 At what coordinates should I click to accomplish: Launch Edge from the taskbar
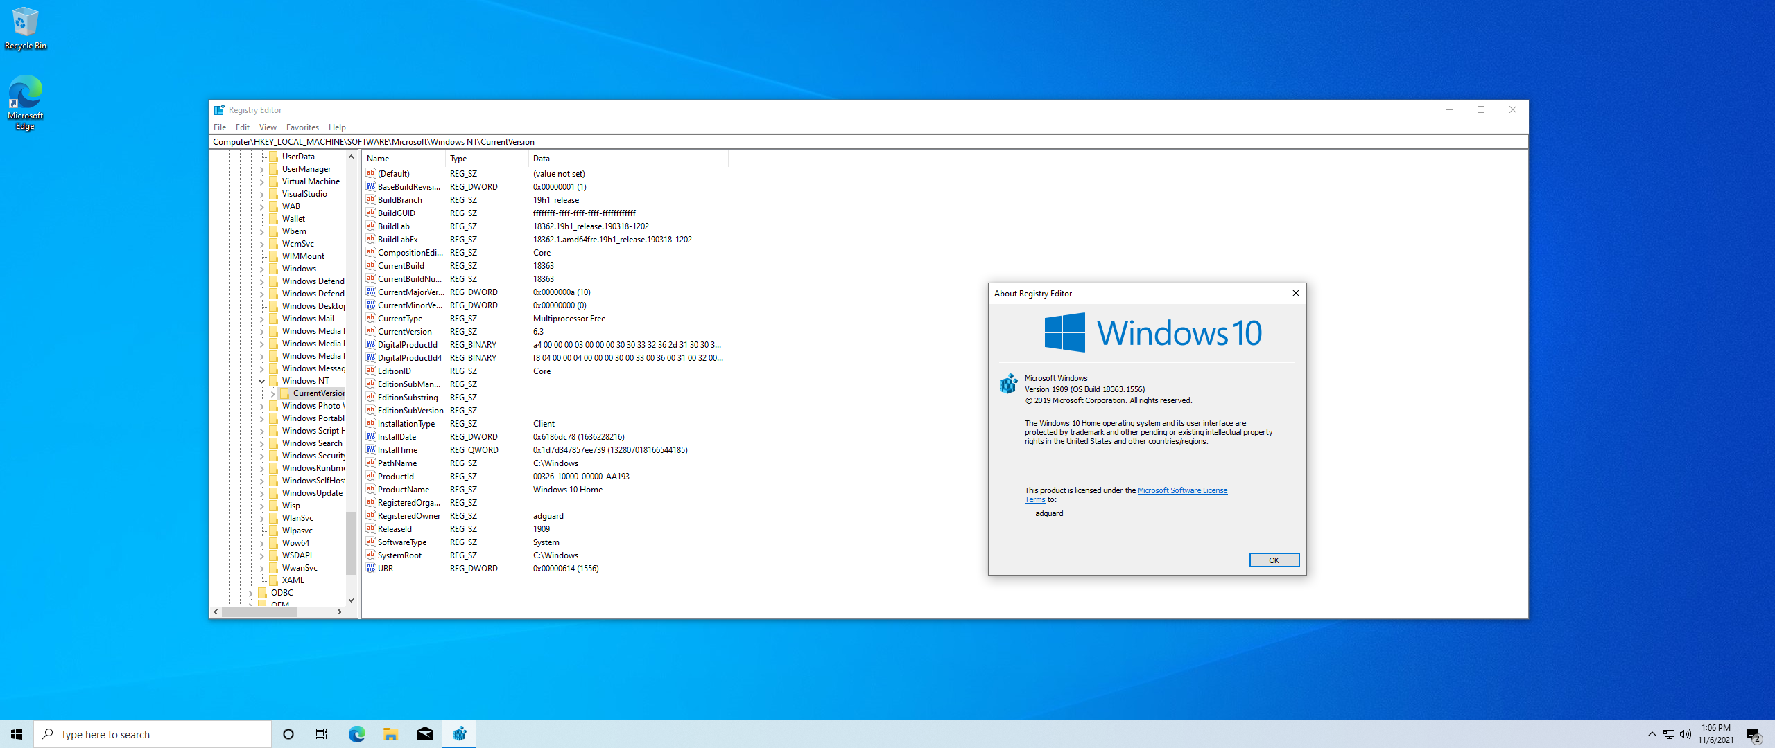click(x=356, y=734)
